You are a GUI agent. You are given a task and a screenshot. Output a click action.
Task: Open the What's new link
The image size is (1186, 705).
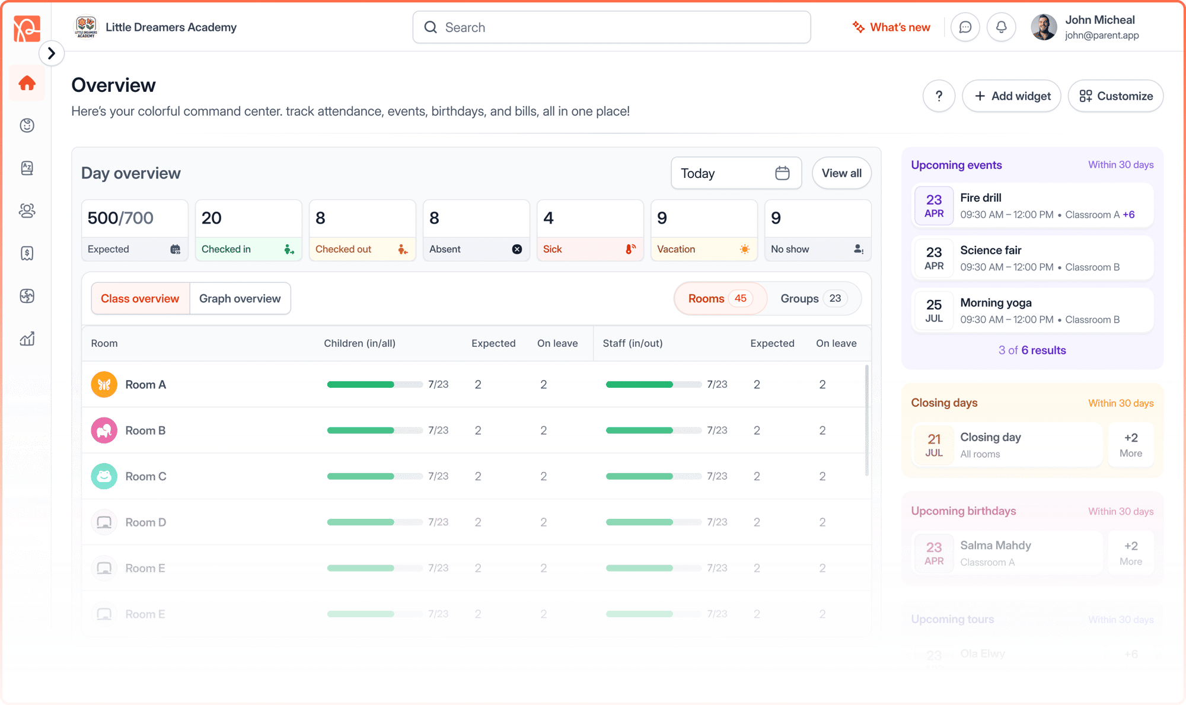(891, 27)
